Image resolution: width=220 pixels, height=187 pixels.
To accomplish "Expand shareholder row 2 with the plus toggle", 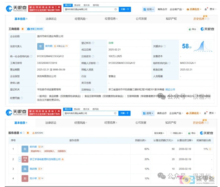I will click(20, 159).
